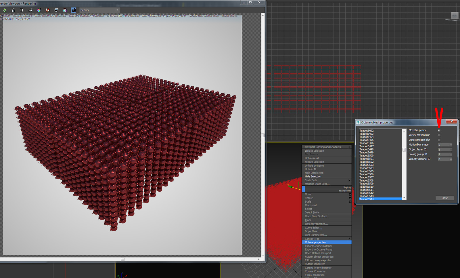This screenshot has height=278, width=460.
Task: Choose FStorm light lister entry
Action: (x=327, y=264)
